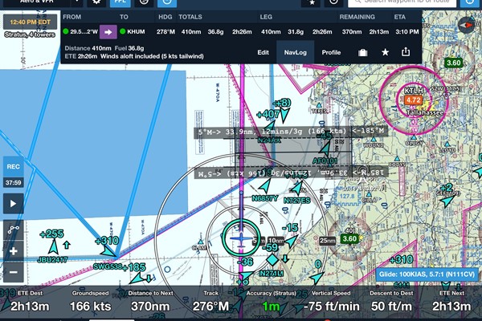Tap the ETE Dest 2h13m instrument
The width and height of the screenshot is (482, 321).
pyautogui.click(x=30, y=301)
